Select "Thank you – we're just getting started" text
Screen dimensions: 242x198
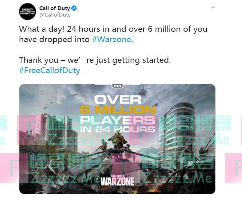95,60
